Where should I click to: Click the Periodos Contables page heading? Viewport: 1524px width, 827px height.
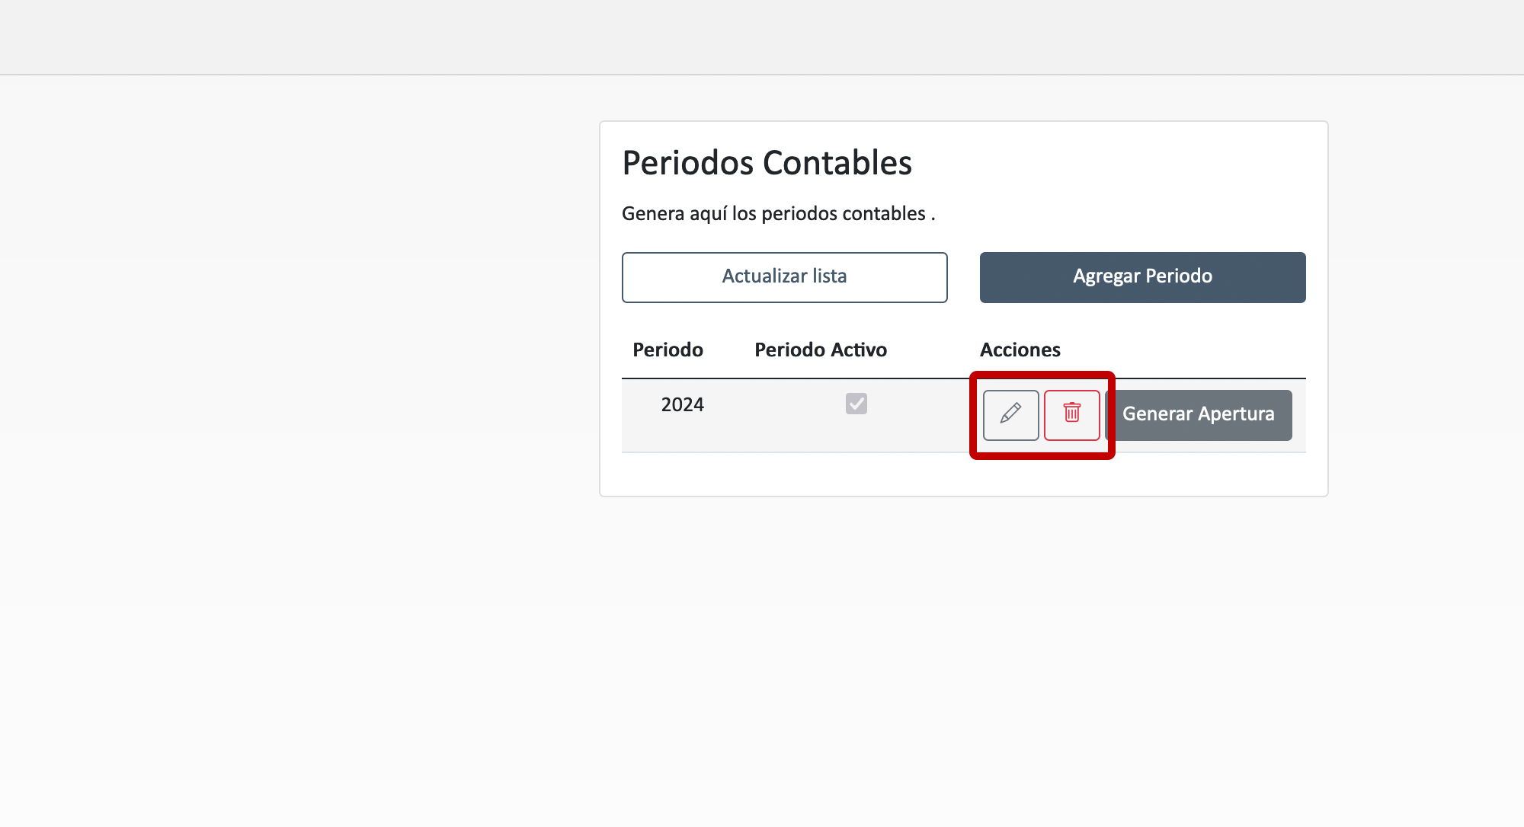[x=767, y=163]
